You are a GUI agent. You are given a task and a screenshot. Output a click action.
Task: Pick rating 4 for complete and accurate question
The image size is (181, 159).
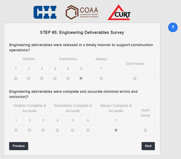click(x=57, y=130)
